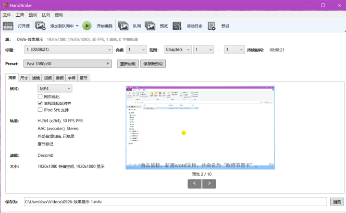Click the 浏览 browse button
Viewport: 346px width, 213px height.
337,202
